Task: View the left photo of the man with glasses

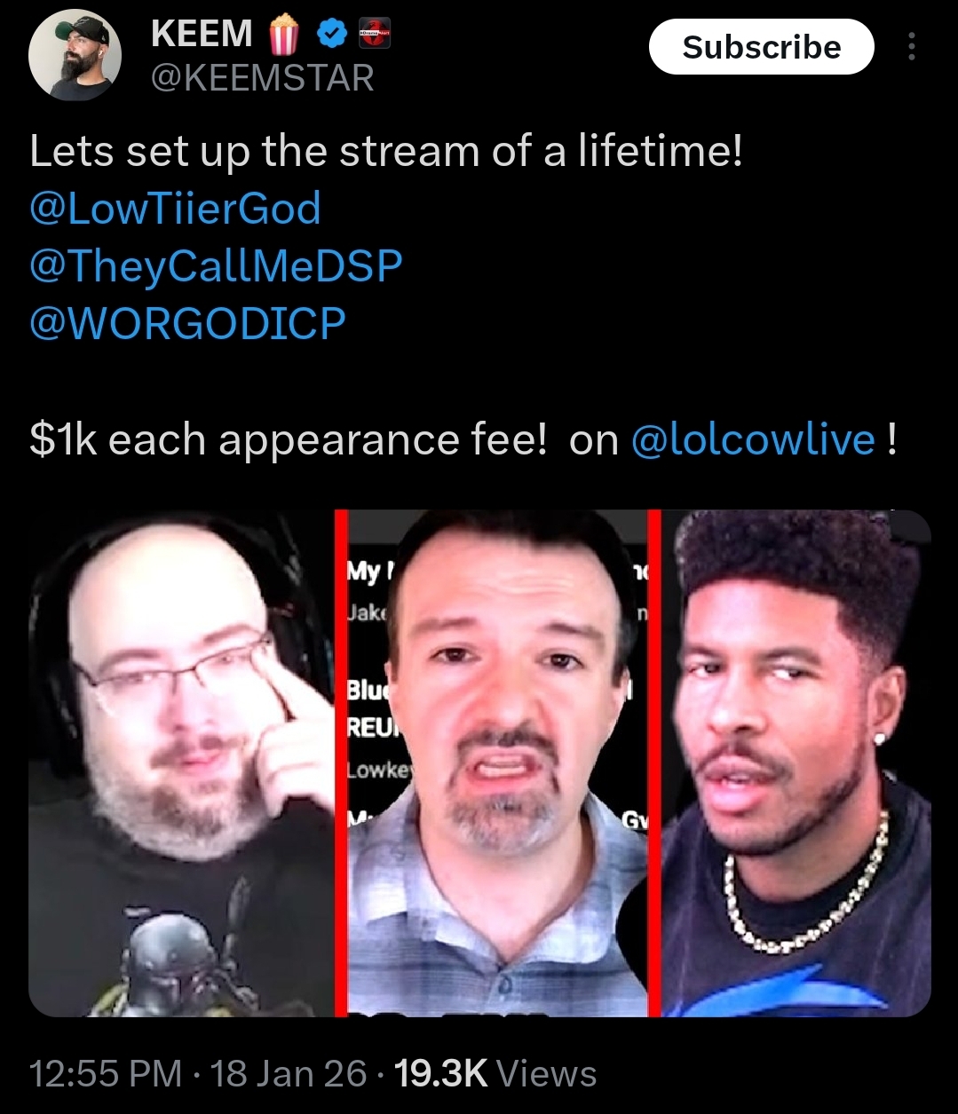Action: pyautogui.click(x=182, y=763)
